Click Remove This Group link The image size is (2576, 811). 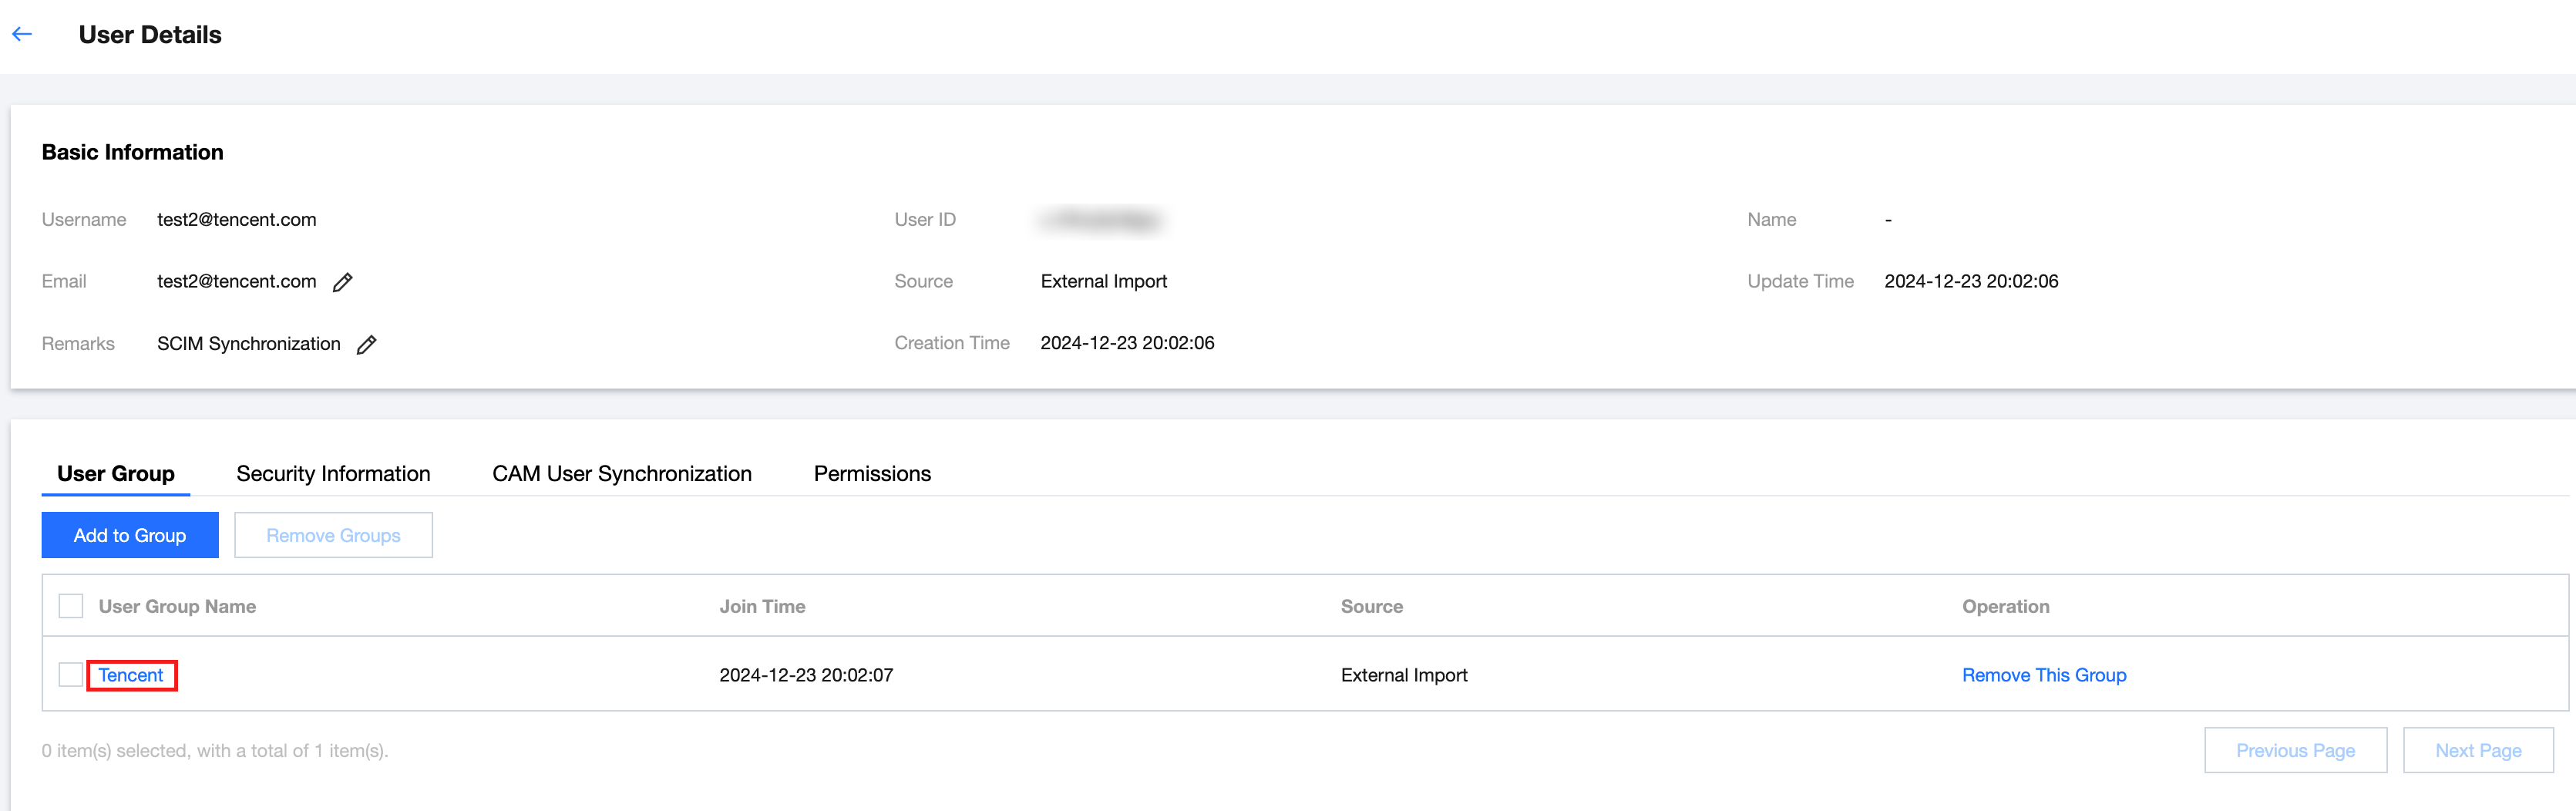pyautogui.click(x=2043, y=676)
